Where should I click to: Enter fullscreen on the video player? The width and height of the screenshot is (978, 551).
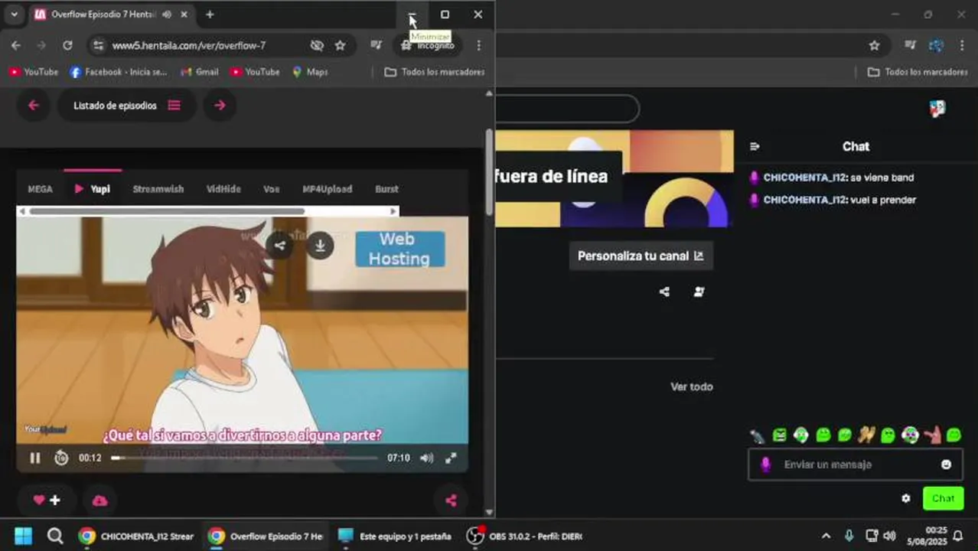pyautogui.click(x=451, y=458)
